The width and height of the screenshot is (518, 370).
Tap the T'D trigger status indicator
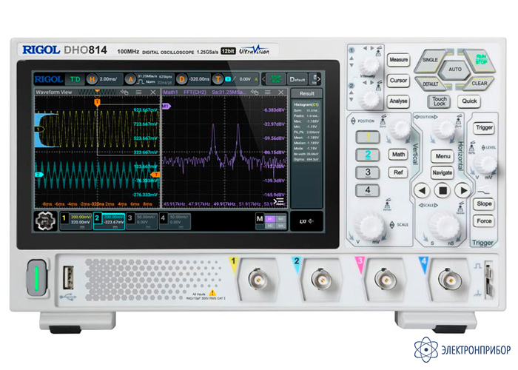[75, 79]
